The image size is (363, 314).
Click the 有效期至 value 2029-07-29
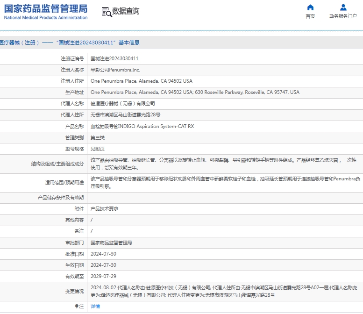point(103,277)
